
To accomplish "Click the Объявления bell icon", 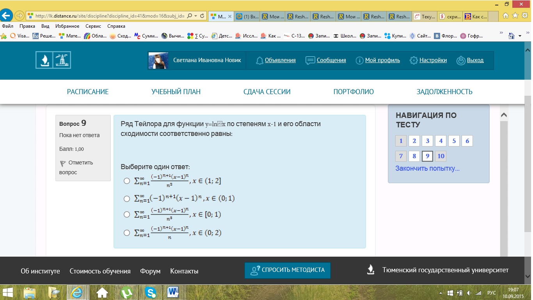I will [x=259, y=61].
